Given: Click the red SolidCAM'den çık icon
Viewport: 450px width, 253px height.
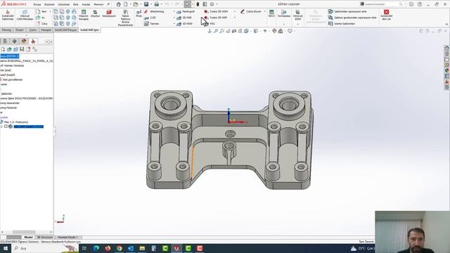Looking at the screenshot, I should (386, 15).
